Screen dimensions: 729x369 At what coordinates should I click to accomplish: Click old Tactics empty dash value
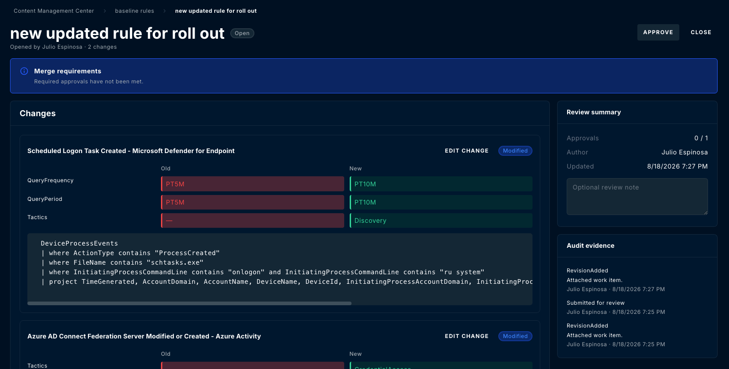coord(253,220)
